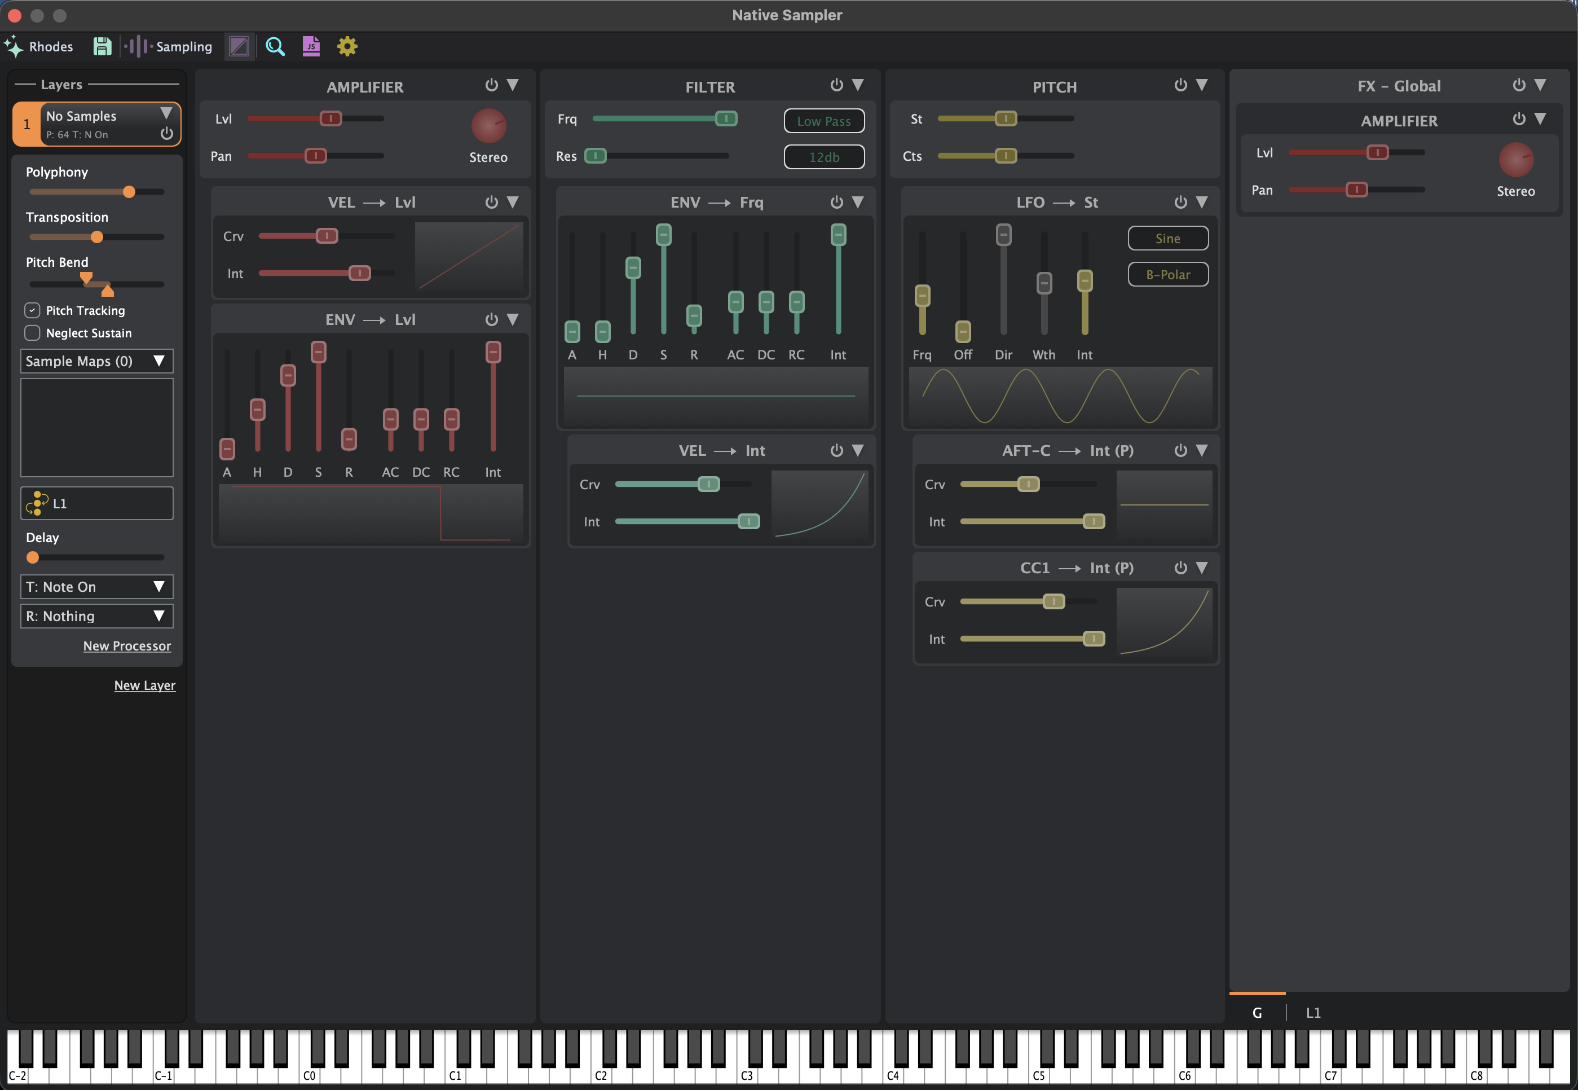Click the L1 processor chain icon
Viewport: 1578px width, 1090px height.
point(37,503)
